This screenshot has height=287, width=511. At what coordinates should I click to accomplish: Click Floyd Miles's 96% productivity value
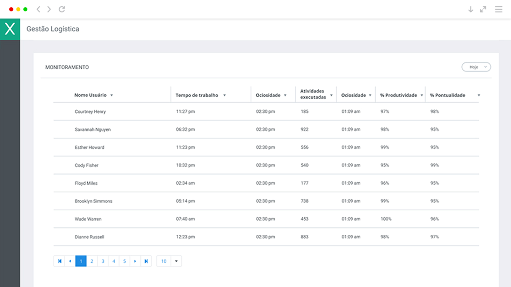coord(385,183)
